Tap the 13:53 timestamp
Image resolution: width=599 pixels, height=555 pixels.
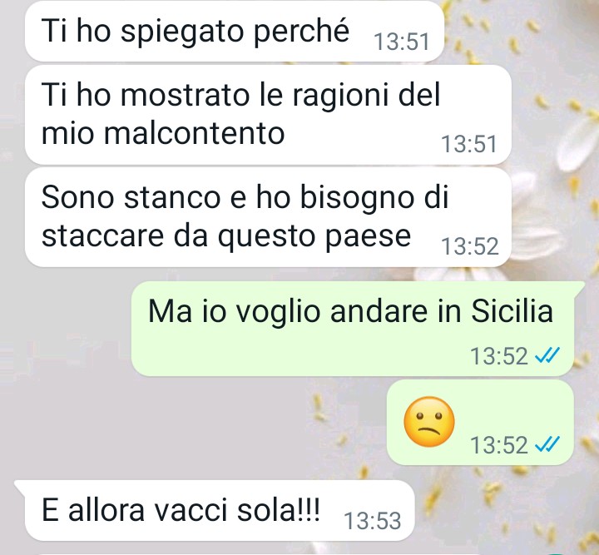click(373, 521)
